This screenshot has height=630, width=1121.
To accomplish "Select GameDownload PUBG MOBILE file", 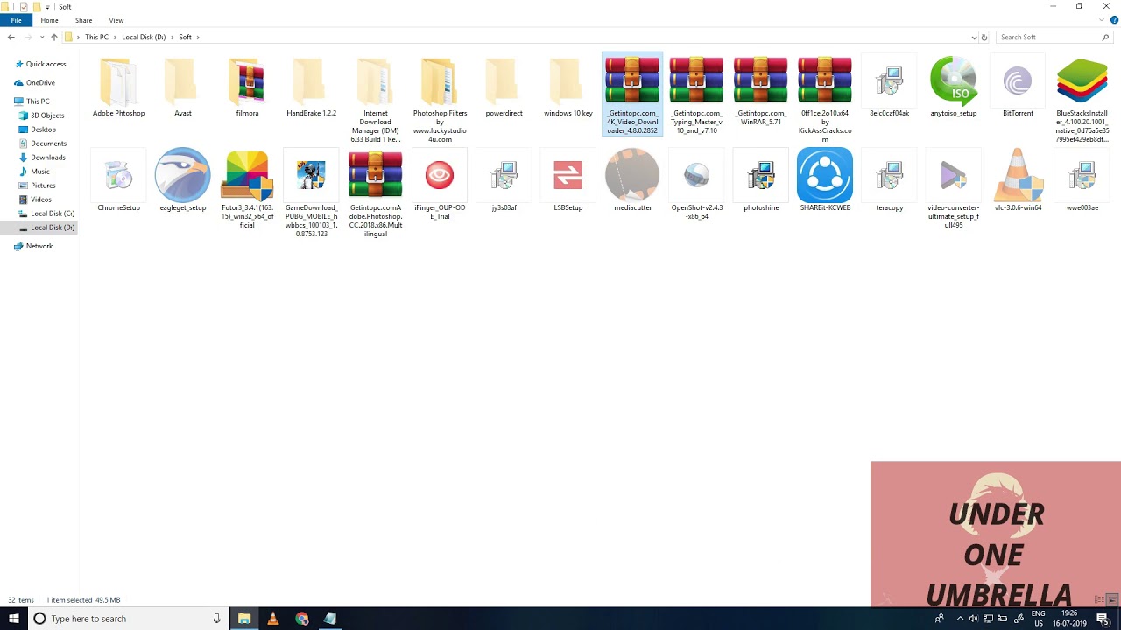I will click(x=311, y=194).
